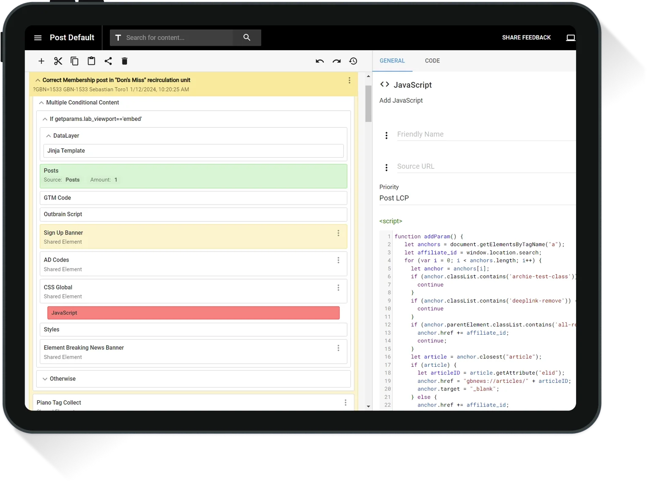
Task: Click the cut scissors icon
Action: (x=58, y=61)
